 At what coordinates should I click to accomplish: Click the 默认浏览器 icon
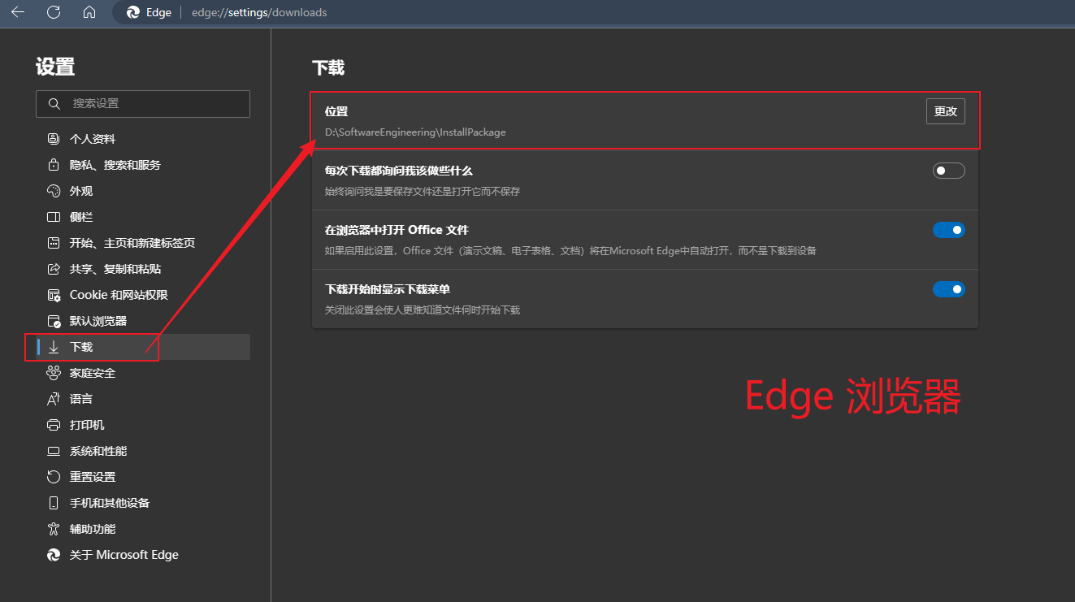point(54,321)
